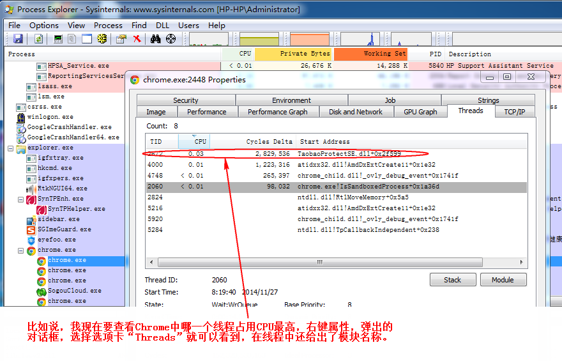Open the System Information graph icon
The height and width of the screenshot is (361, 562).
click(x=58, y=38)
